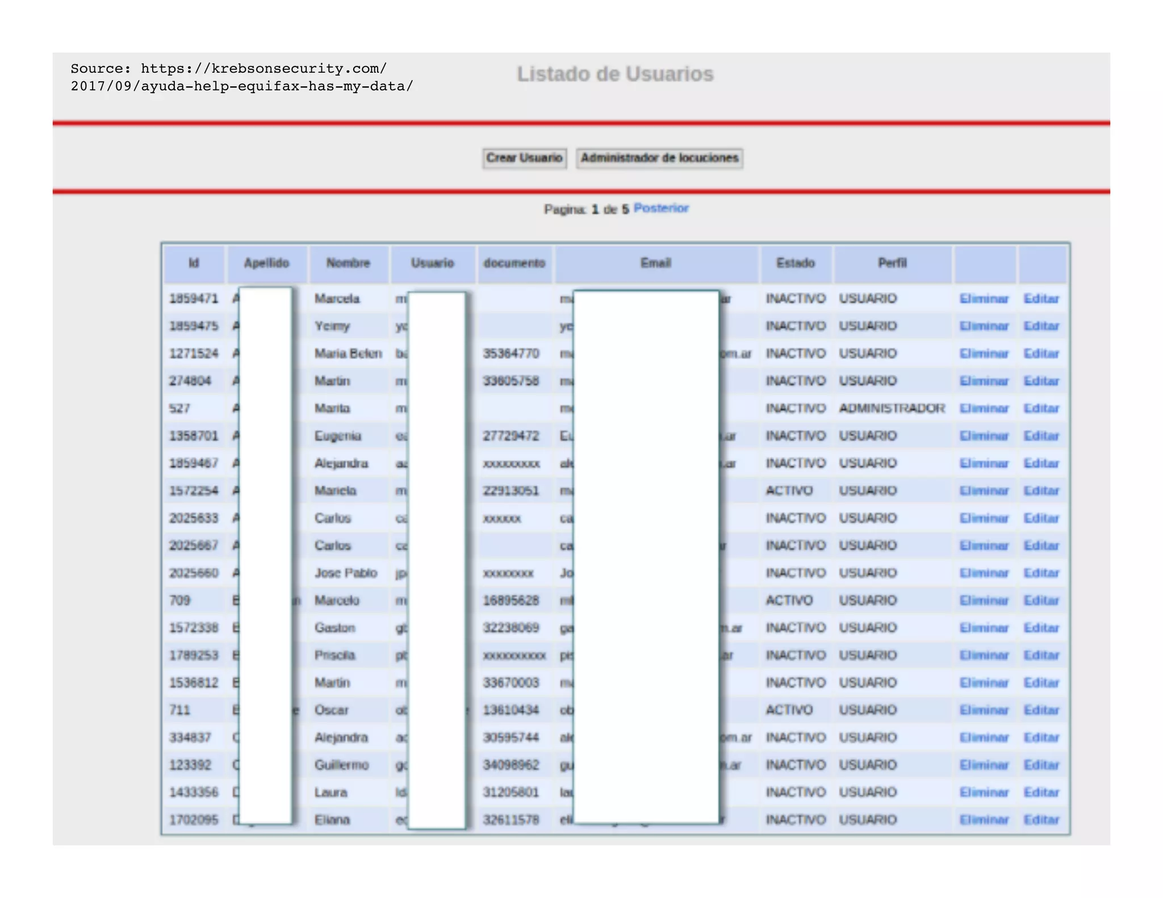Click Eliminar for Gaston row
Viewport: 1163px width, 898px height.
(984, 628)
